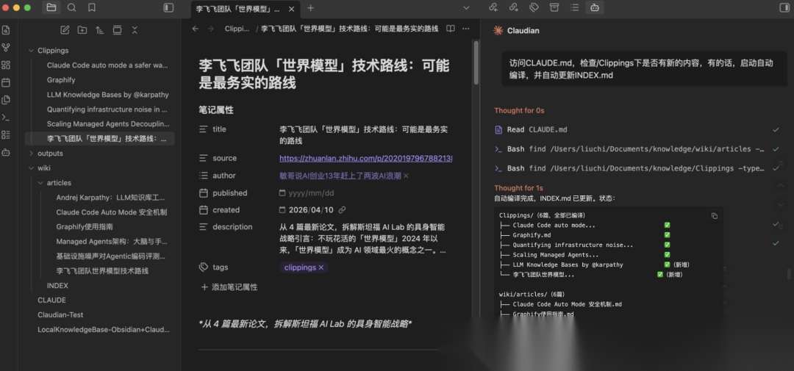Remove the author value 敏哥说AI
Viewport: 794px width, 371px height.
tap(406, 176)
